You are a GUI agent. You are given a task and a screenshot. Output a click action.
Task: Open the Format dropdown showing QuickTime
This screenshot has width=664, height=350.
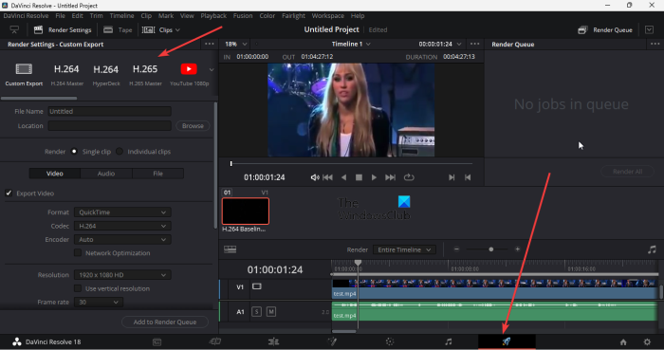coord(122,212)
